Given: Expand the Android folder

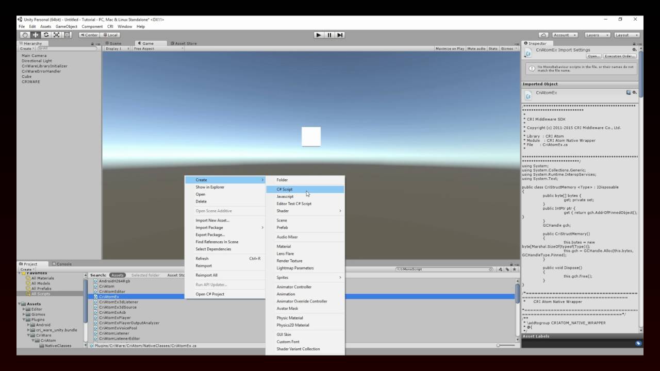Looking at the screenshot, I should [28, 325].
